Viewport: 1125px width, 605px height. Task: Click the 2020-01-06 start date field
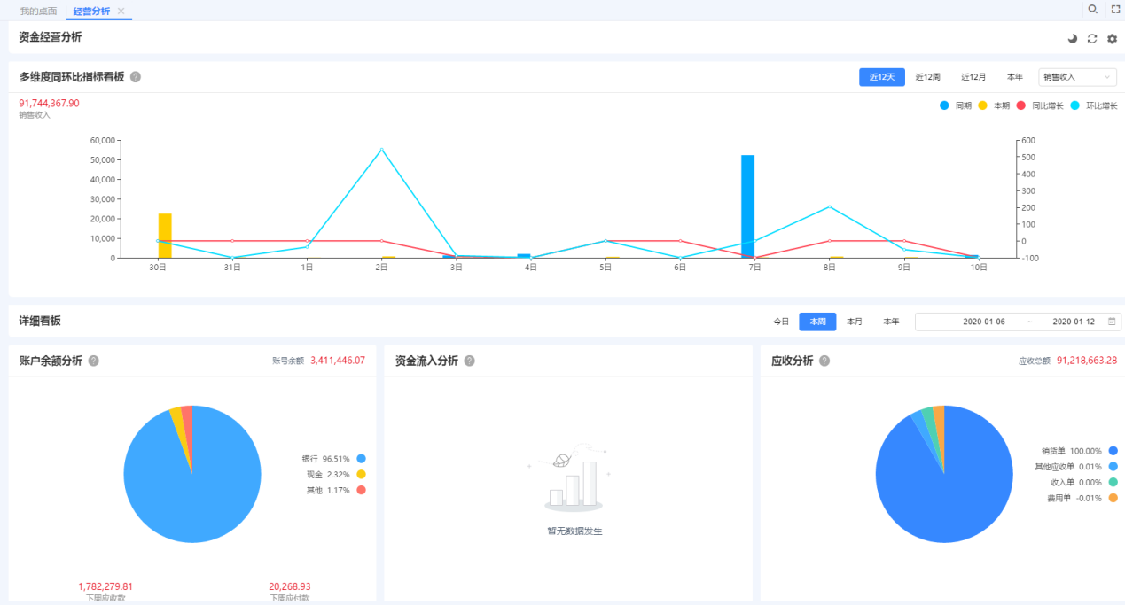(x=983, y=322)
